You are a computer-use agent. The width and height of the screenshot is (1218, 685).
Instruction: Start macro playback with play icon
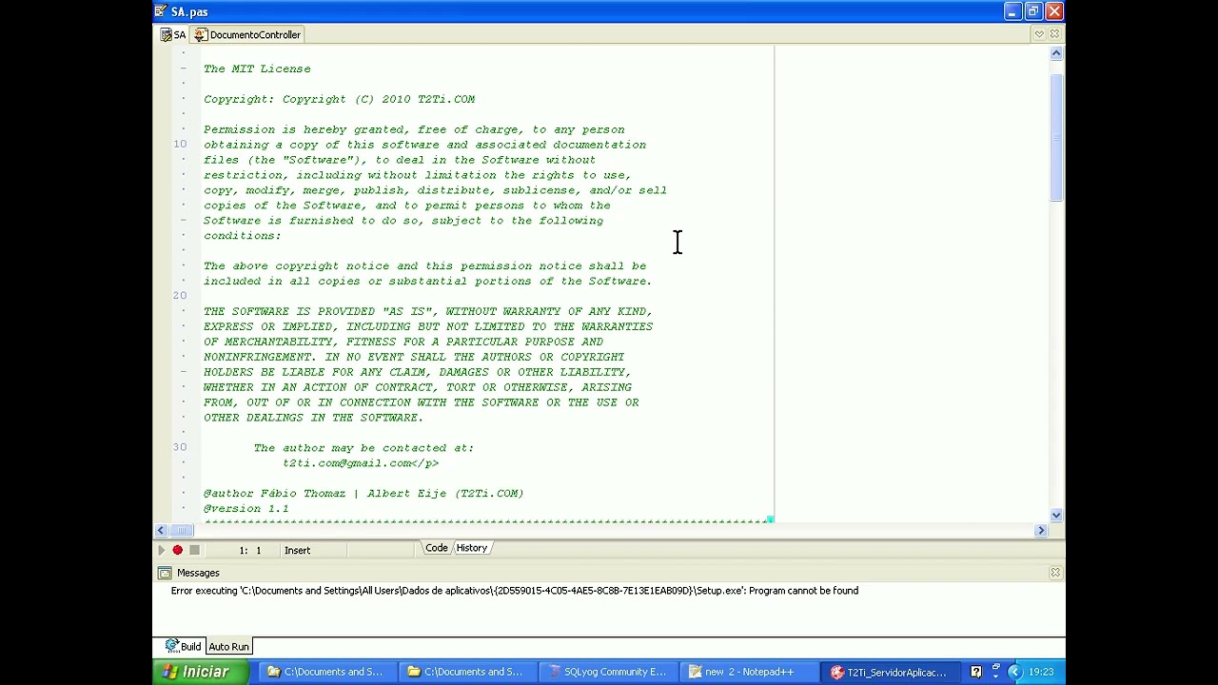[161, 550]
